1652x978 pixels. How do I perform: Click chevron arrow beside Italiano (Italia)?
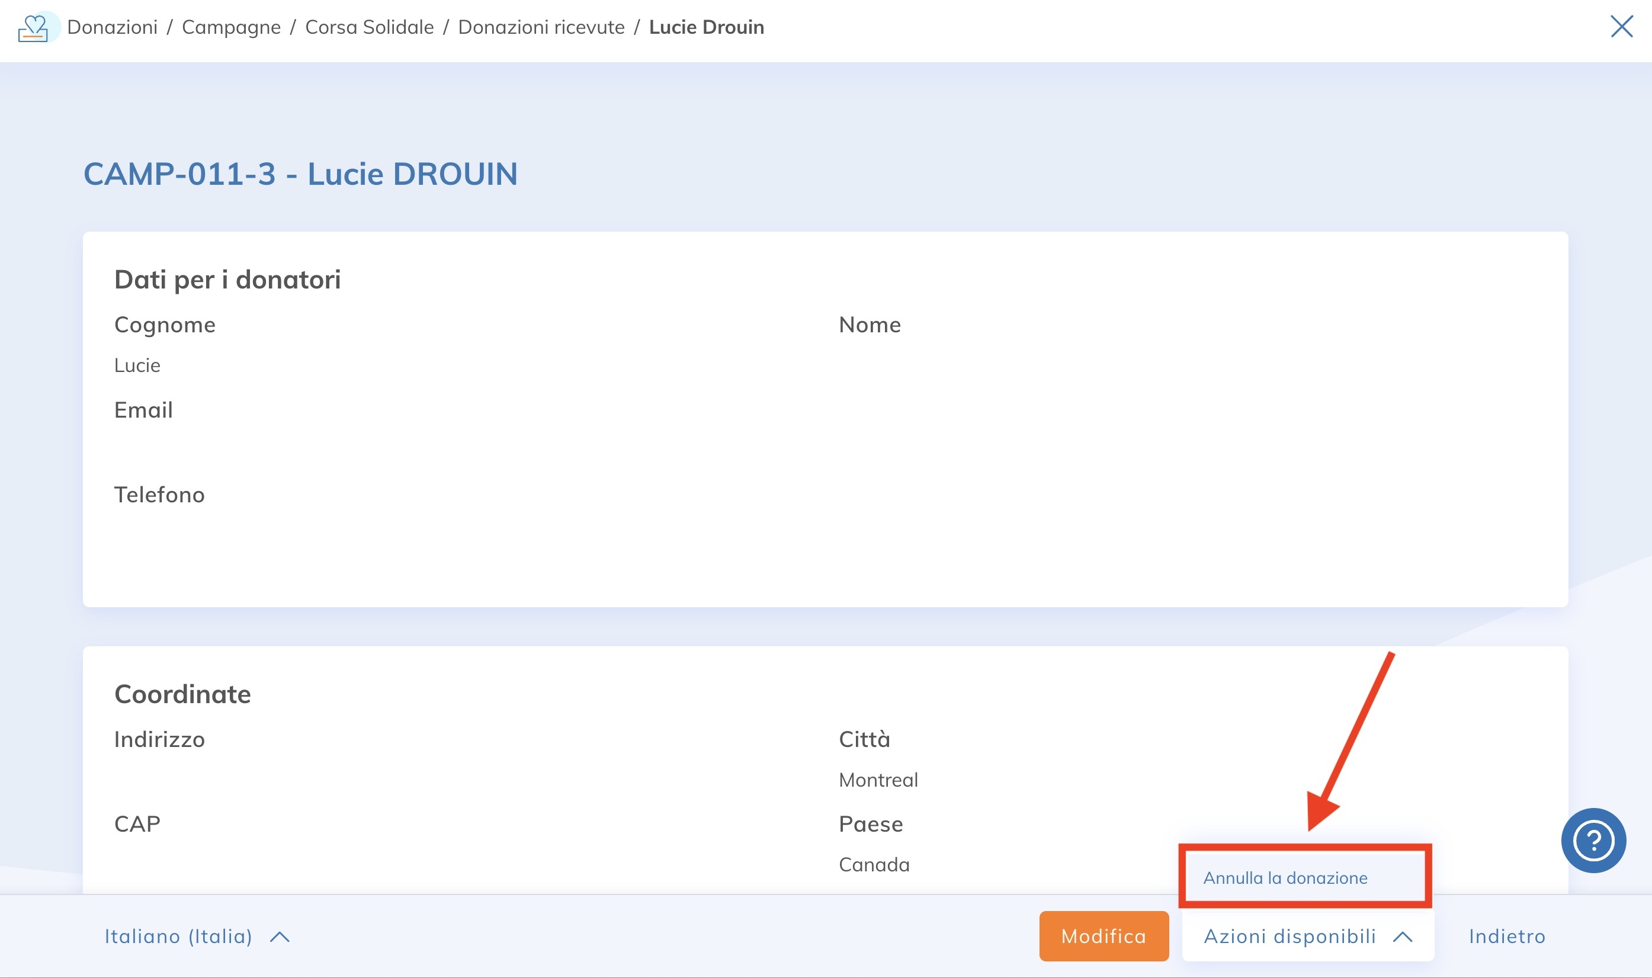tap(280, 937)
